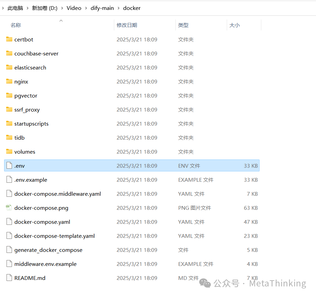The image size is (316, 296).
Task: Select the .env file name
Action: pos(19,166)
